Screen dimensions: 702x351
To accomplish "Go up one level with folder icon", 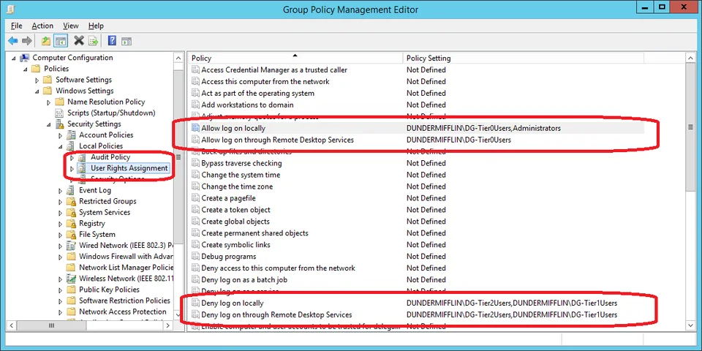I will [x=45, y=41].
